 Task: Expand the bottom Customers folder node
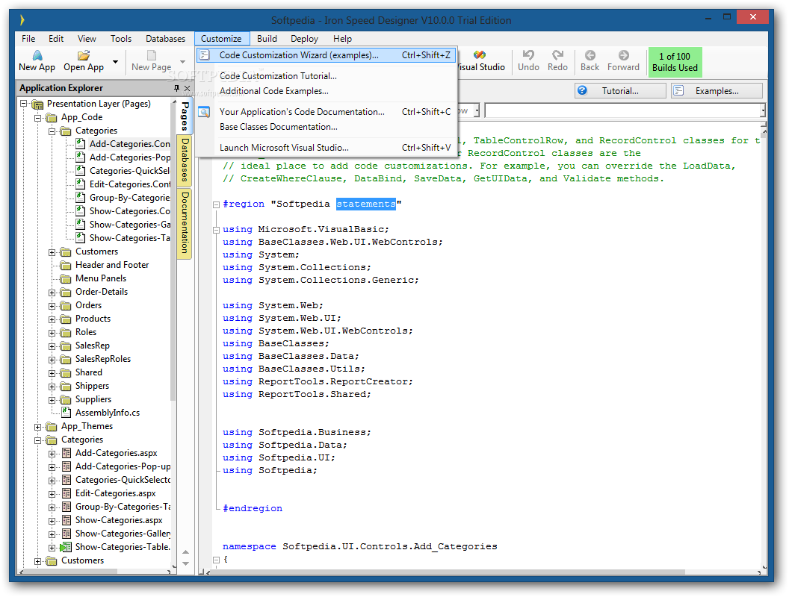(38, 561)
